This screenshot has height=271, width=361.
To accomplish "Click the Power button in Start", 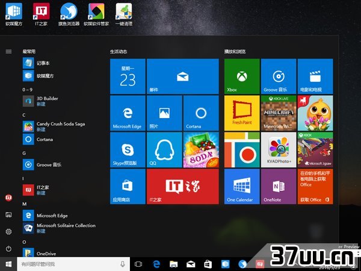I will click(x=8, y=249).
